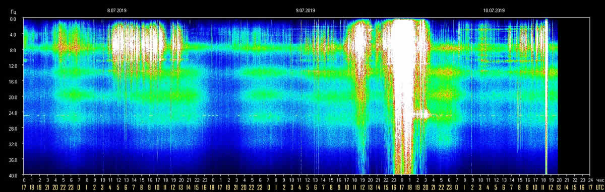Screen dimensions: 605x192
Task: Click the 0.0 frequency axis label
Action: (x=13, y=19)
